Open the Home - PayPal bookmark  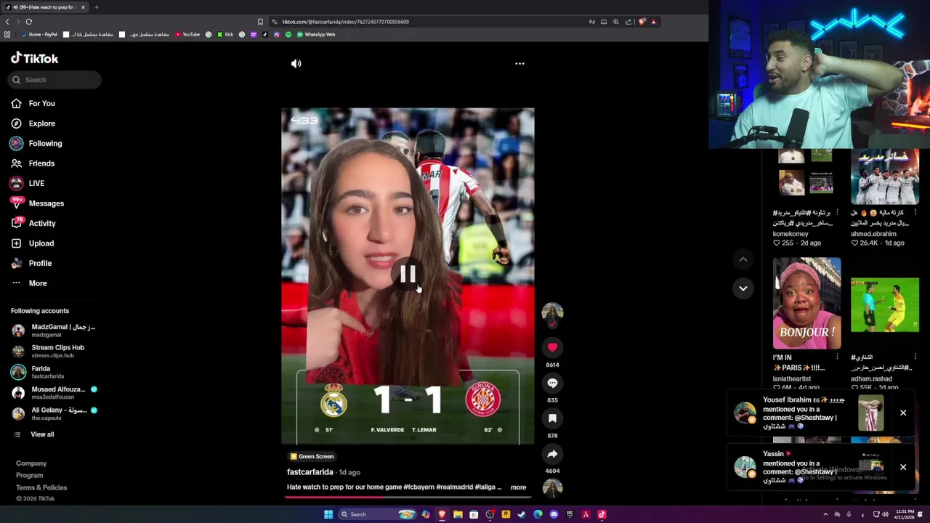coord(39,35)
